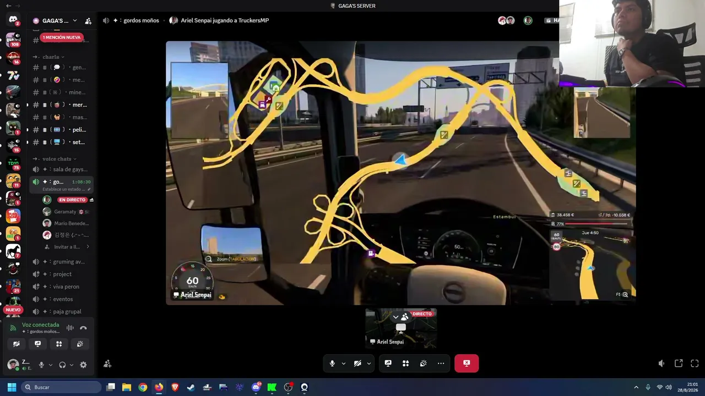The height and width of the screenshot is (396, 705).
Task: Open the horse silhouette server icon
Action: pos(13,251)
